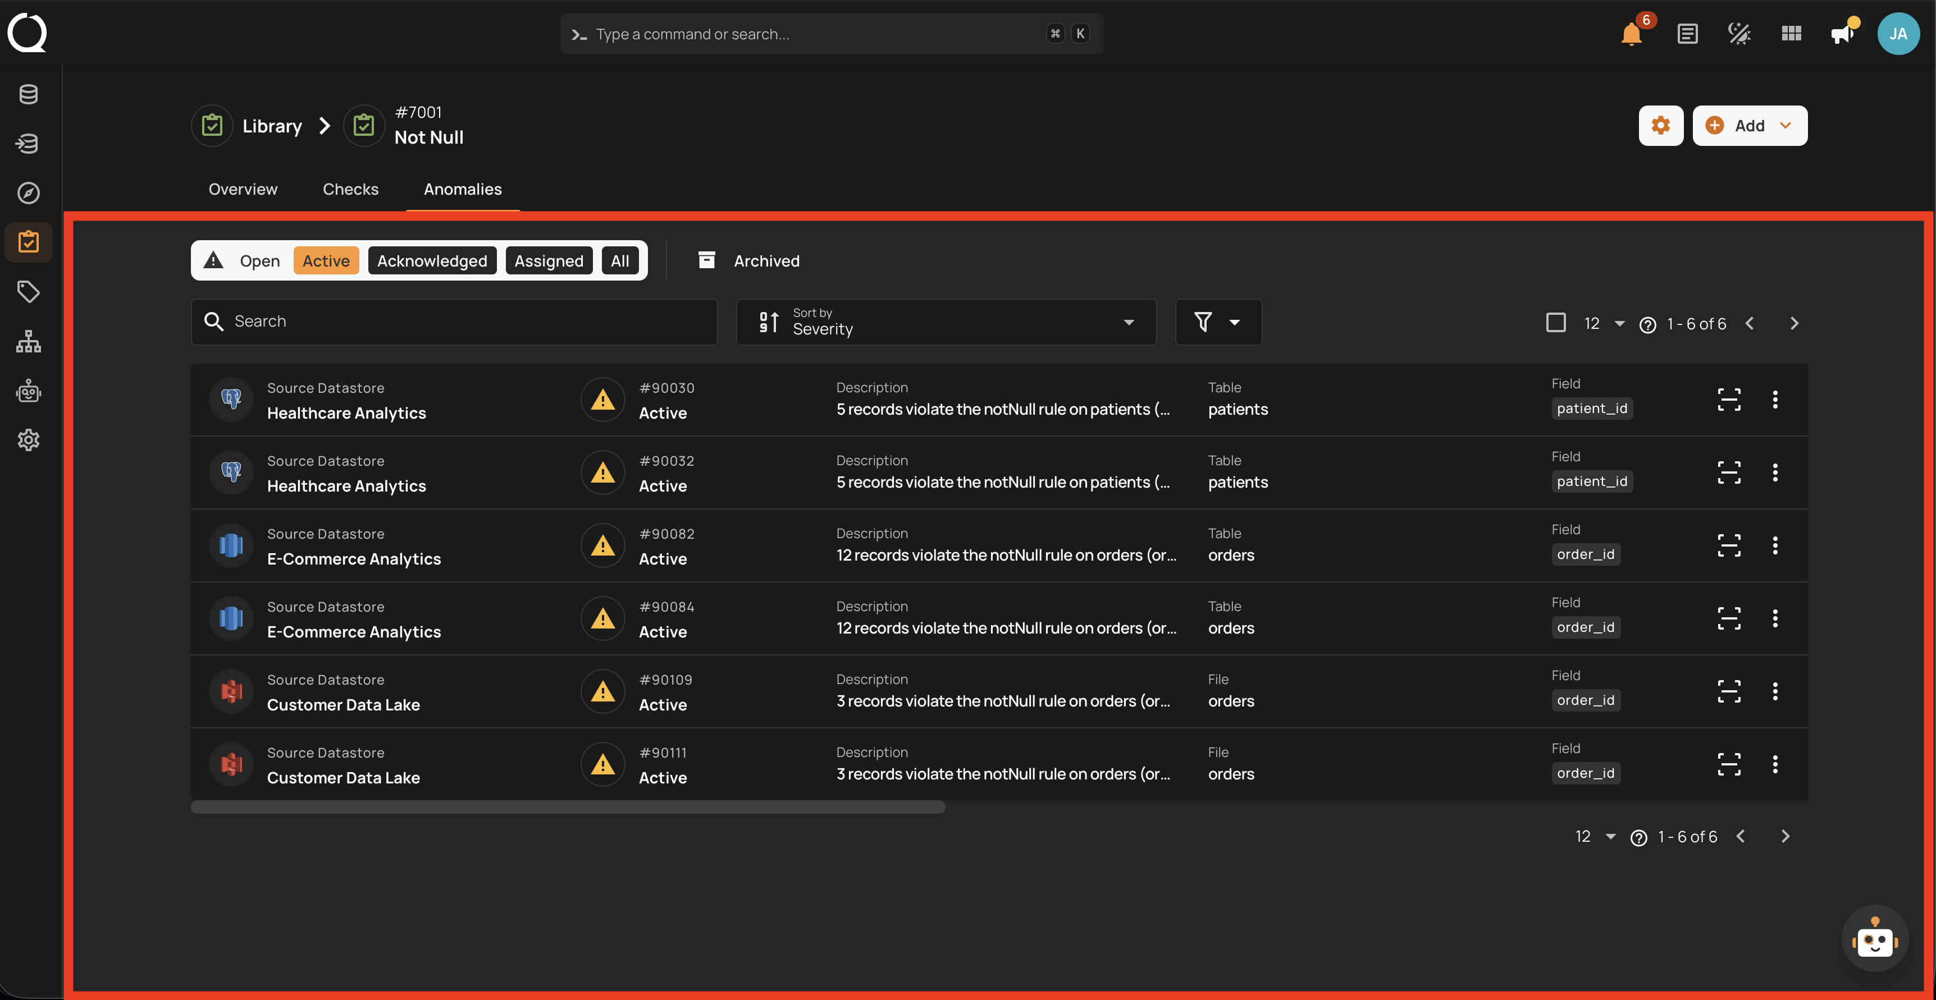The image size is (1936, 1000).
Task: Open Healthcare Analytics anomaly #90032 row
Action: pos(999,473)
